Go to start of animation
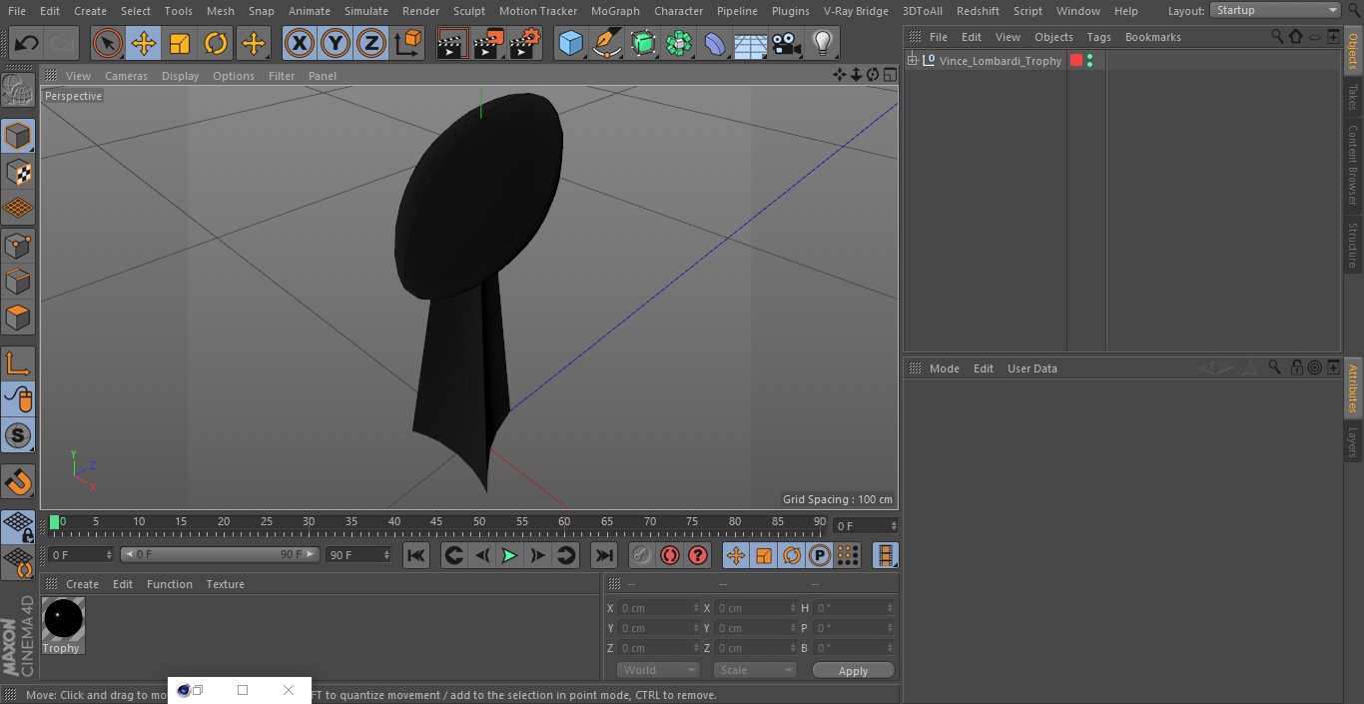The image size is (1364, 704). [x=416, y=555]
